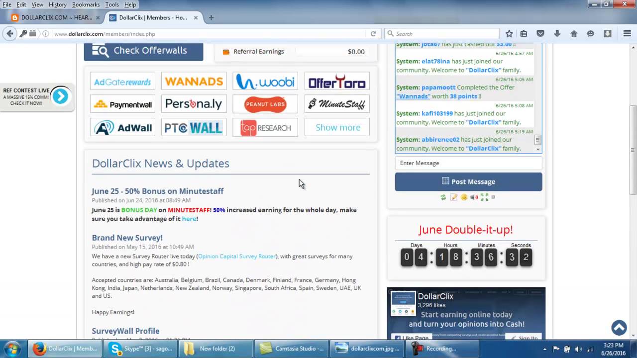
Task: Open the History menu
Action: point(58,4)
